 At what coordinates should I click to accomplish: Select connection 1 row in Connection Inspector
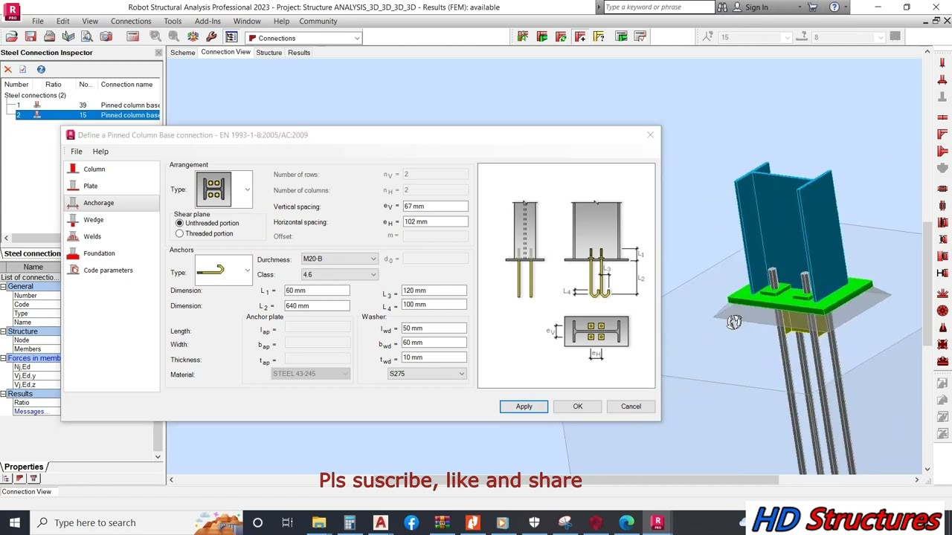80,106
